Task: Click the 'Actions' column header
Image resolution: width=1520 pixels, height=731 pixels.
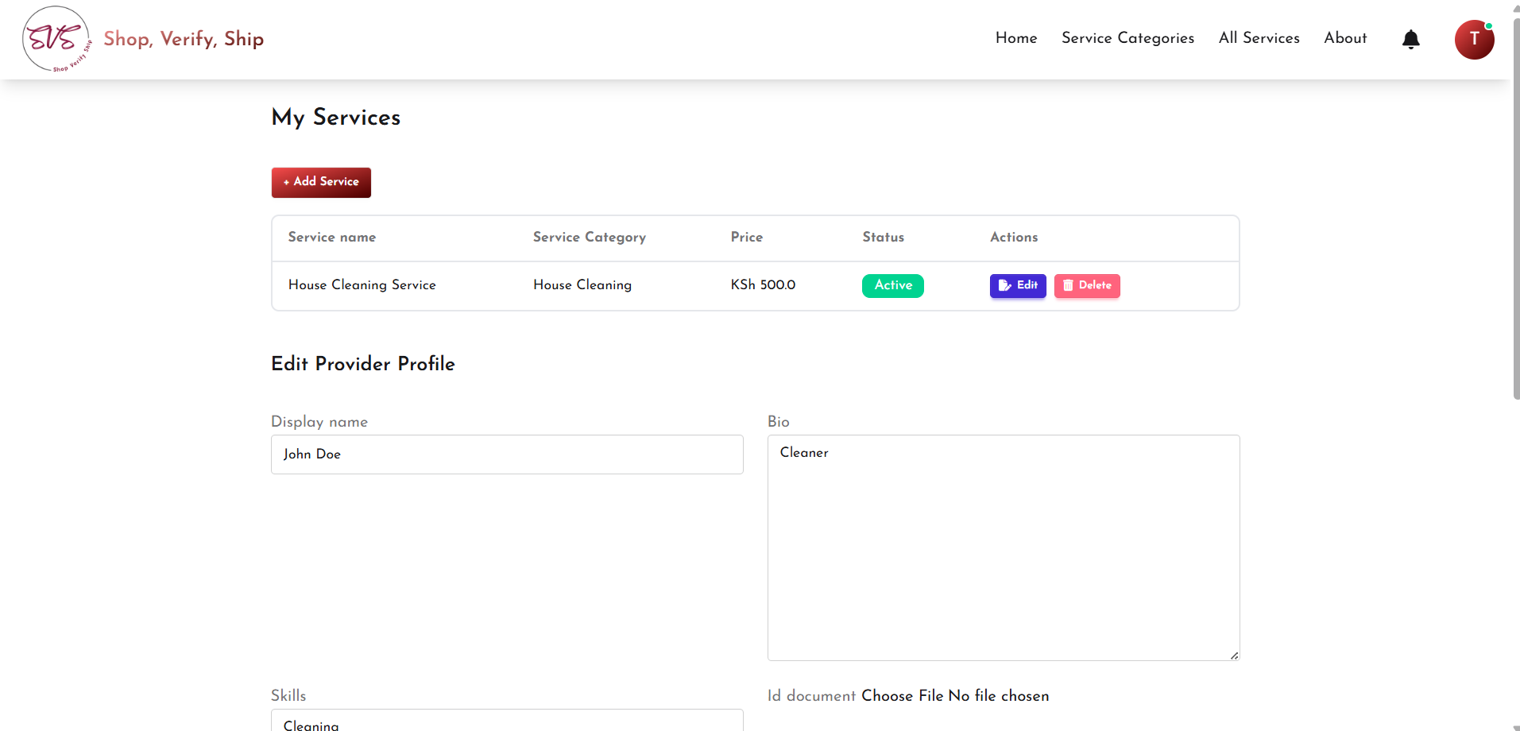Action: 1014,238
